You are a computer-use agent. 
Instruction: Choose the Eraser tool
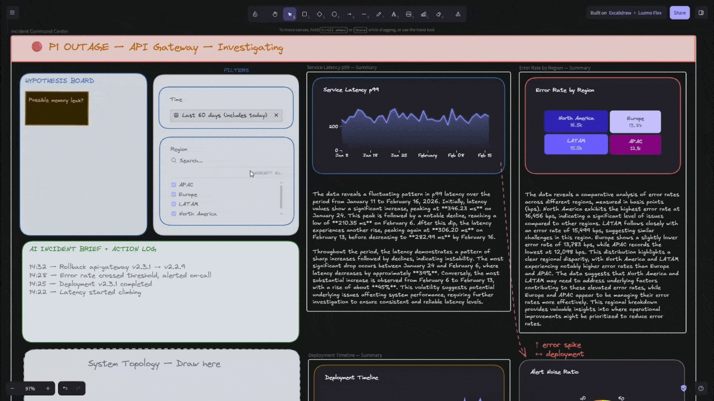coord(439,14)
